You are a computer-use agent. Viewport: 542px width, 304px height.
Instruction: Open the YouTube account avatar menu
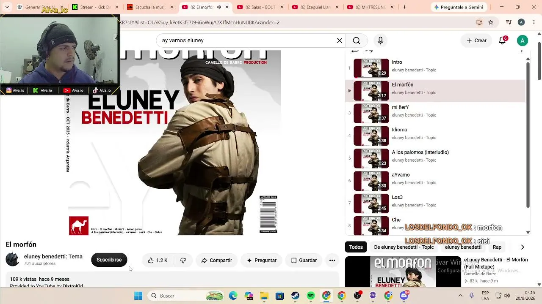point(523,41)
